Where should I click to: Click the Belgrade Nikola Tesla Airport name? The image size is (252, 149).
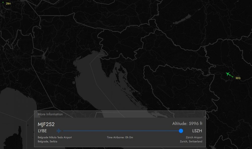pos(55,137)
